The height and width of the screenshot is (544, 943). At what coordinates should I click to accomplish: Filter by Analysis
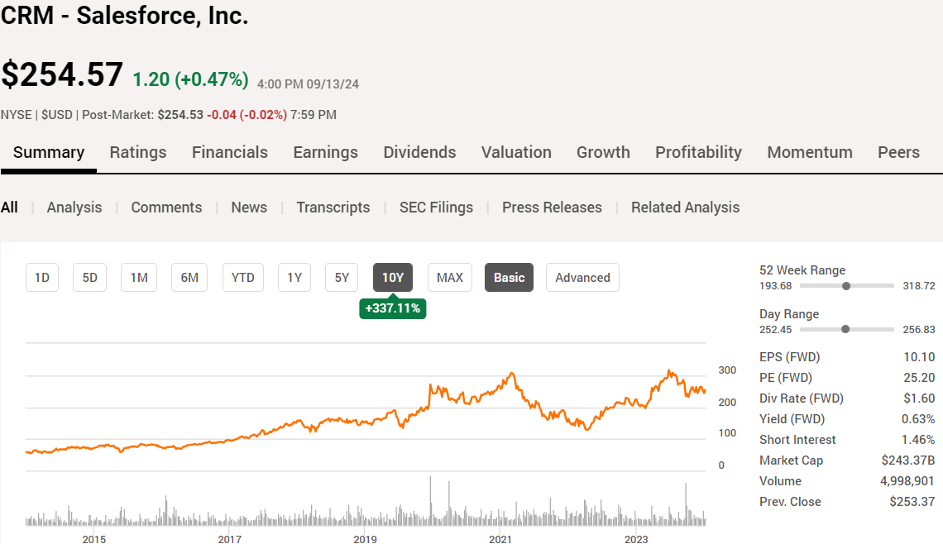tap(74, 208)
